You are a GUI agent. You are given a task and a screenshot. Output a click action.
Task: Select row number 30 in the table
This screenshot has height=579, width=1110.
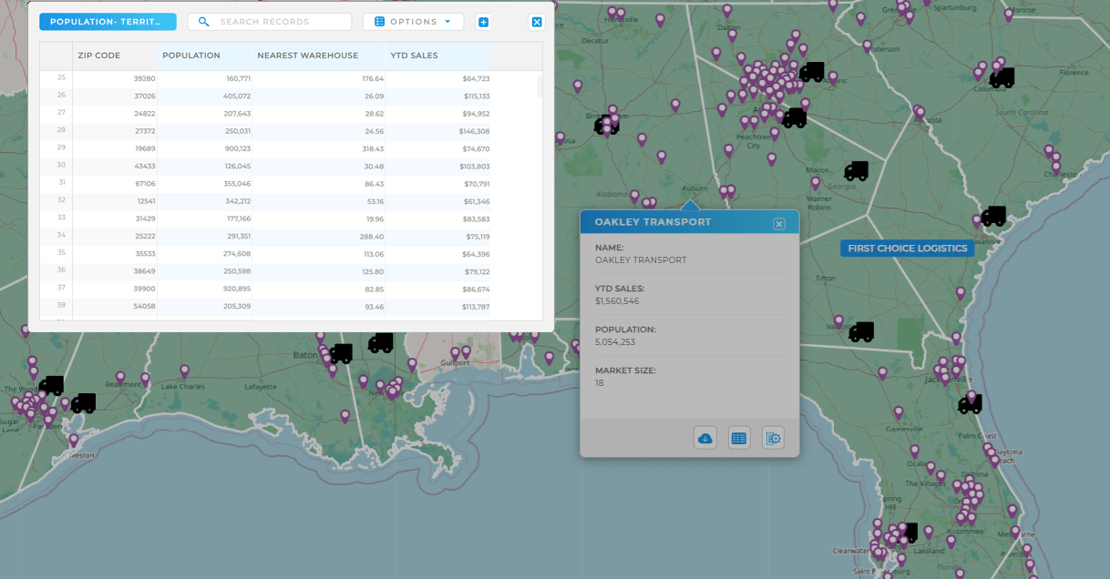62,165
